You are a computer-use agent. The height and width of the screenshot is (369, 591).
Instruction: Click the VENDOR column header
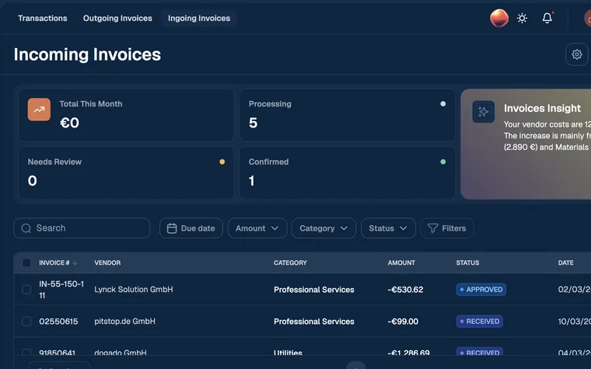[107, 263]
